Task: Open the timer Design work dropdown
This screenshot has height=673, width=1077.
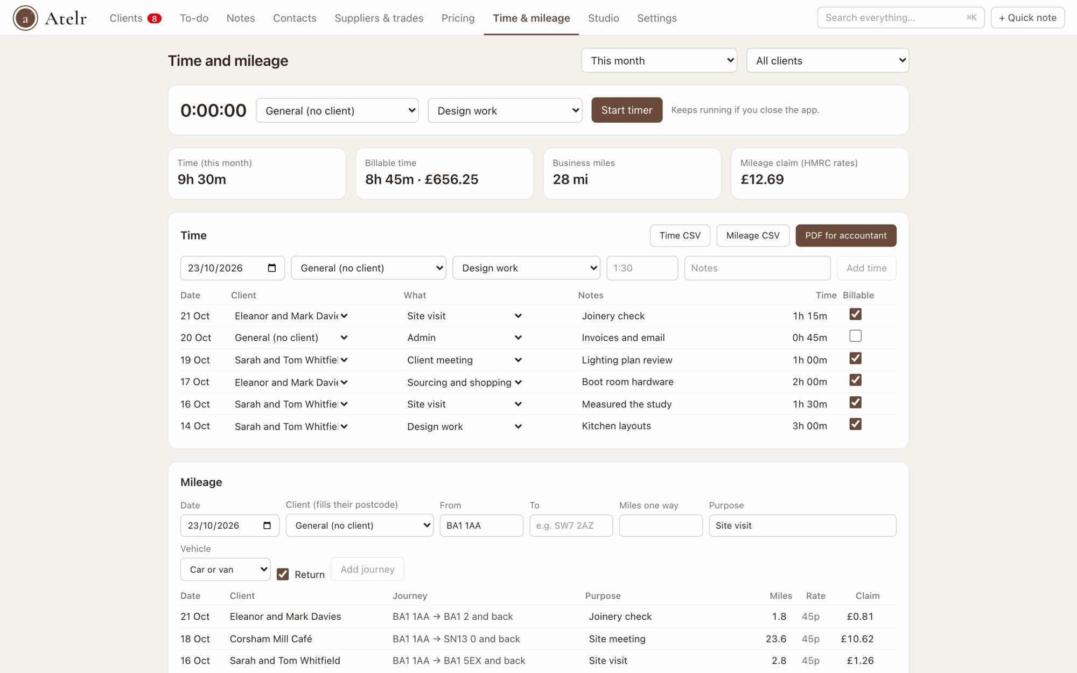Action: click(x=505, y=110)
